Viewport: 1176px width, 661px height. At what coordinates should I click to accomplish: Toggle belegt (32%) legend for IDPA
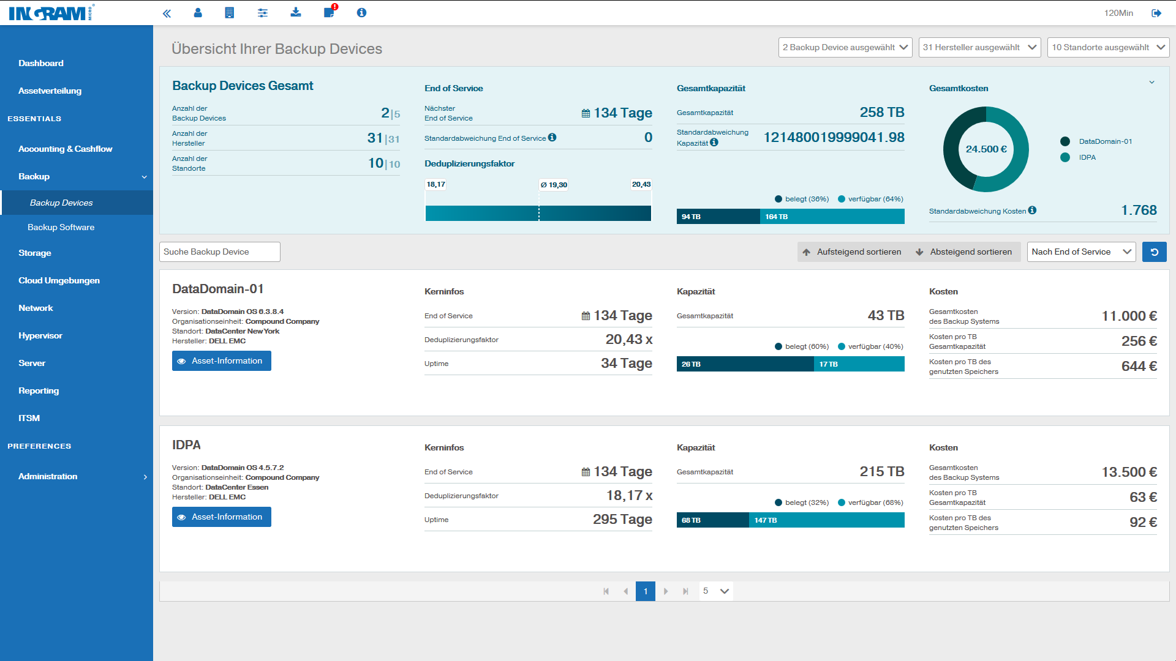pyautogui.click(x=802, y=502)
